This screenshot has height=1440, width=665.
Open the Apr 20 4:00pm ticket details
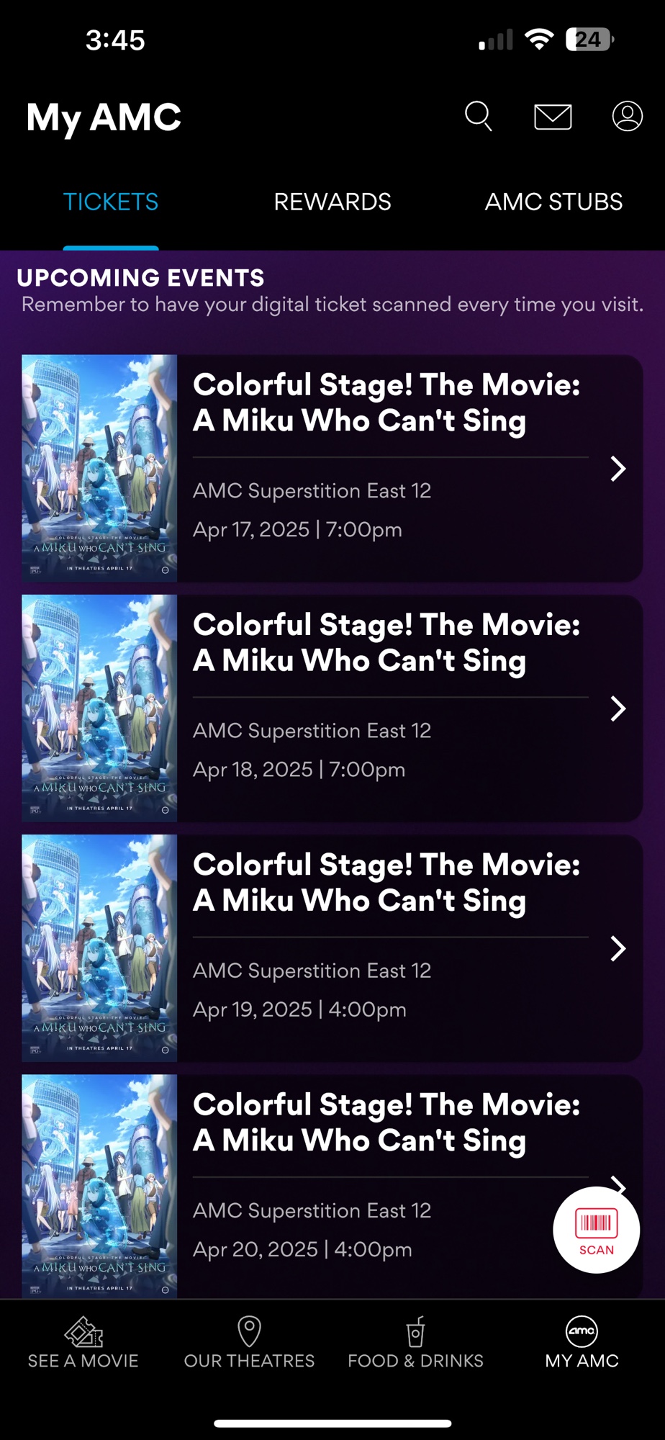pyautogui.click(x=302, y=1249)
